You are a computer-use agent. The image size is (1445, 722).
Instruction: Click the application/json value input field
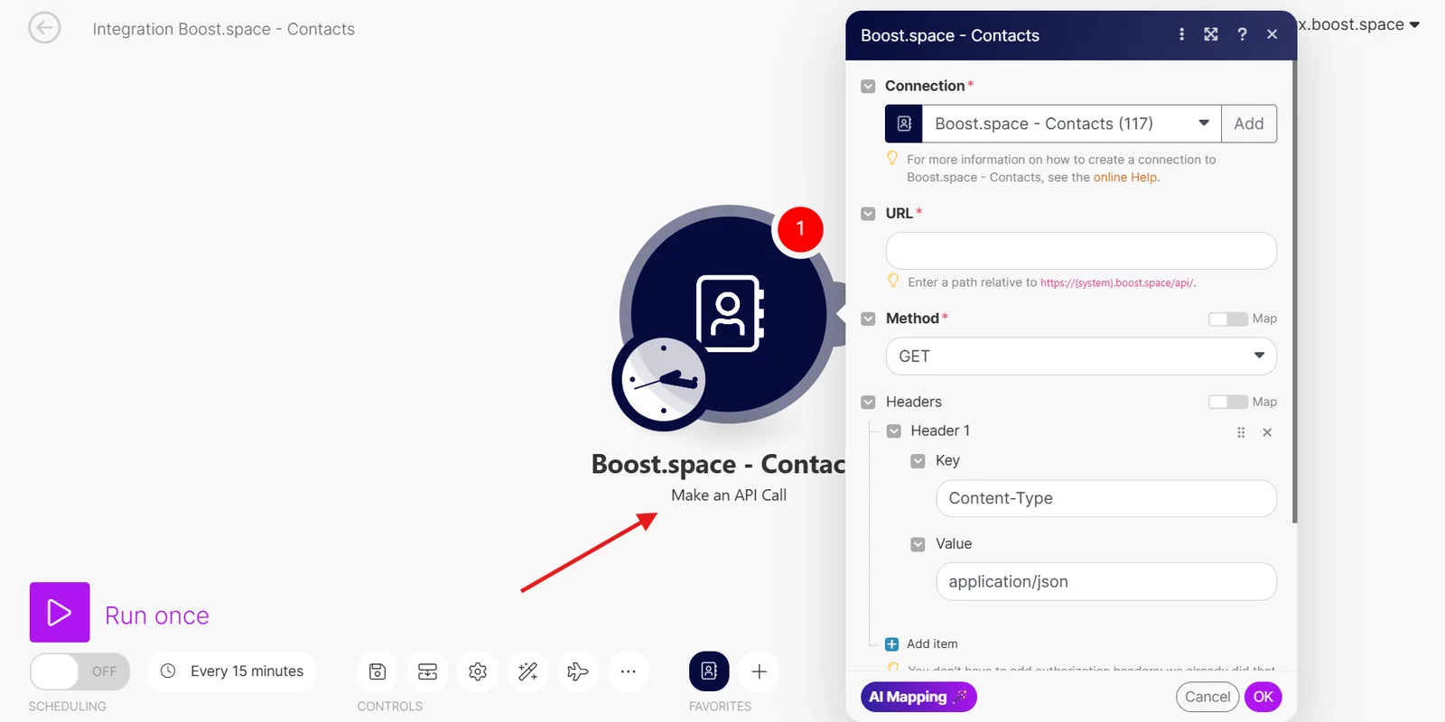[1106, 581]
